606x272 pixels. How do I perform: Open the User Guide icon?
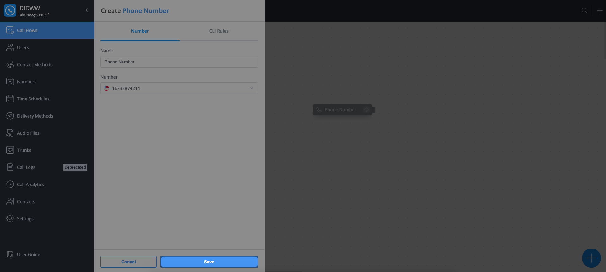(x=10, y=254)
